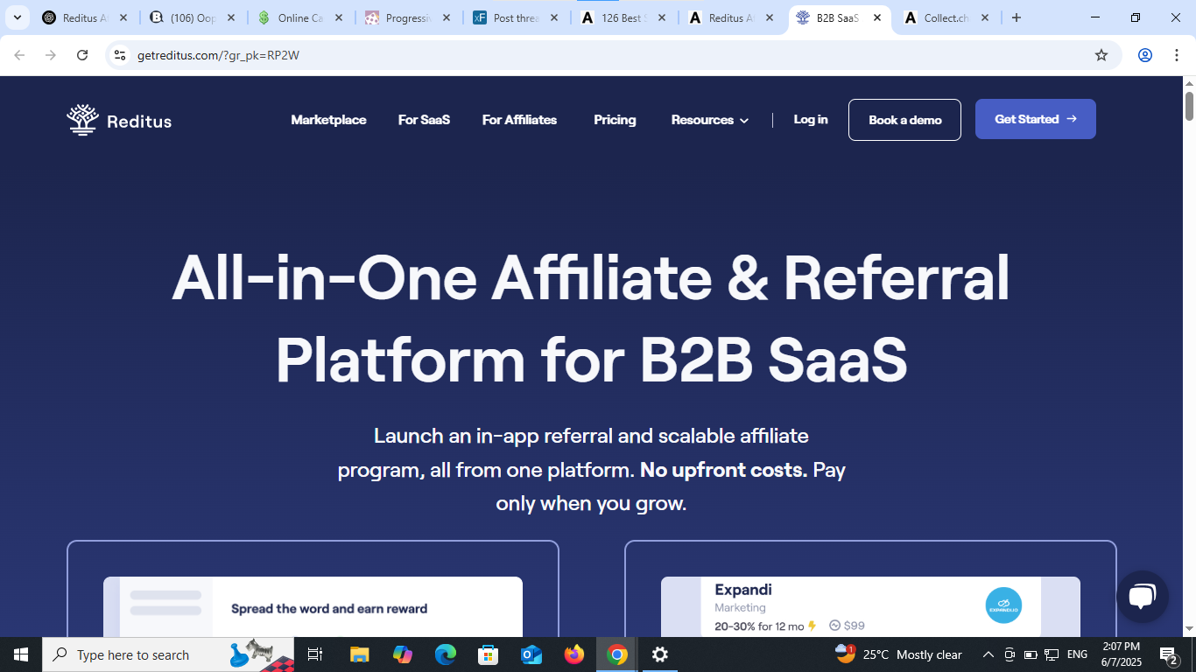The width and height of the screenshot is (1196, 672).
Task: Open the Chrome profile icon
Action: pos(1145,55)
